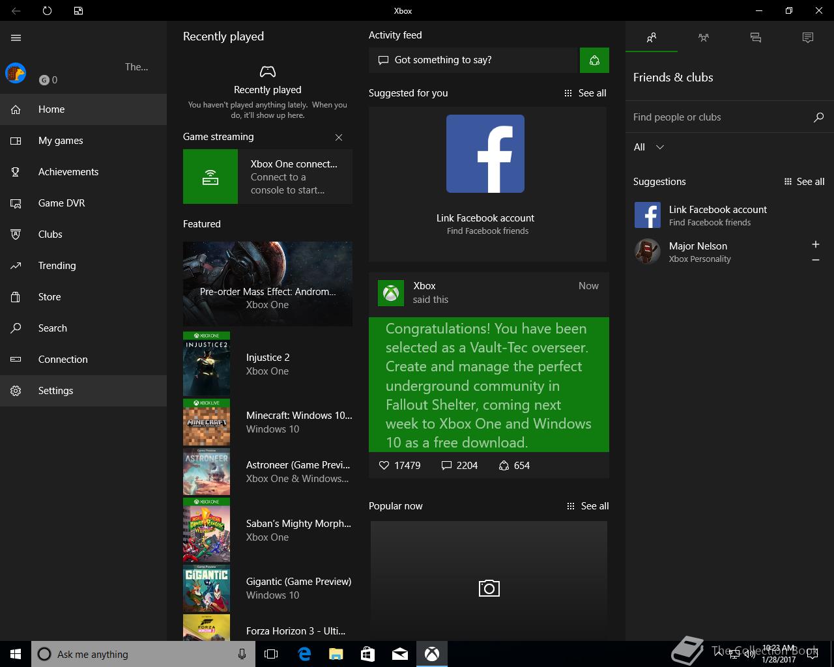Open Minecraft: Windows 10 thumbnail

pyautogui.click(x=207, y=422)
